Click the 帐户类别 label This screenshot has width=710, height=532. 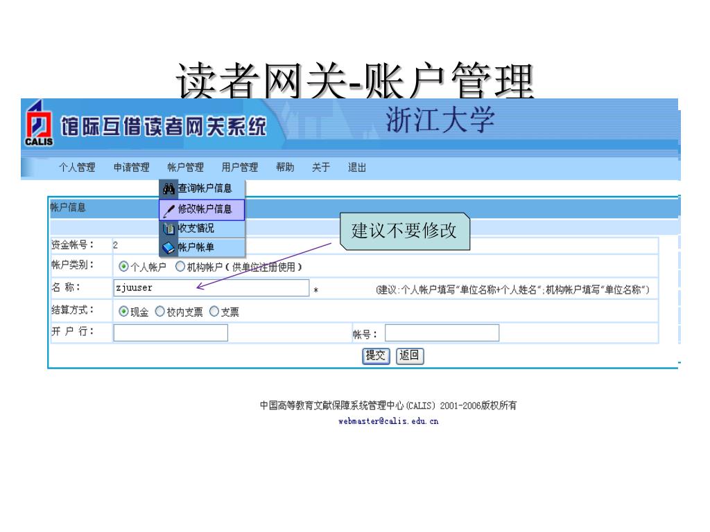click(x=72, y=265)
